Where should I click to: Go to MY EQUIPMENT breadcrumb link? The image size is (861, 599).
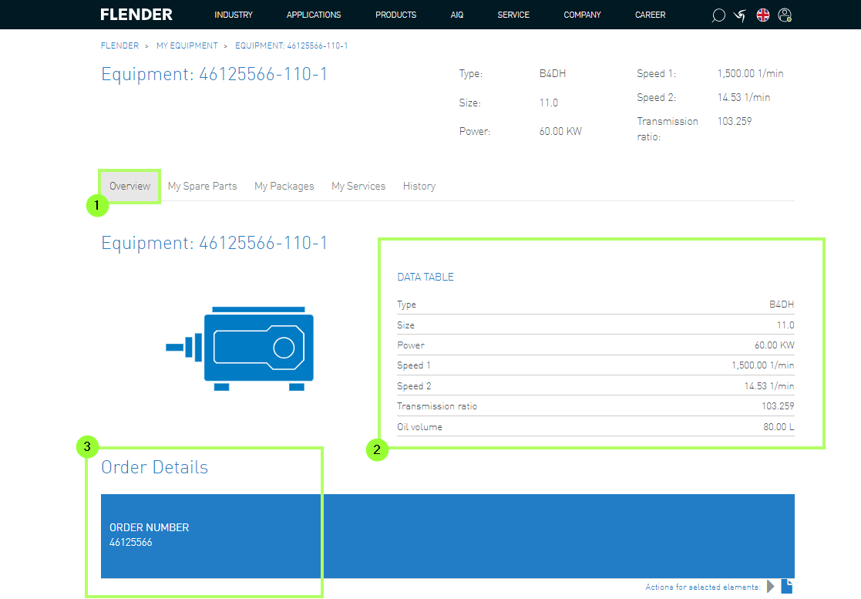(x=187, y=45)
